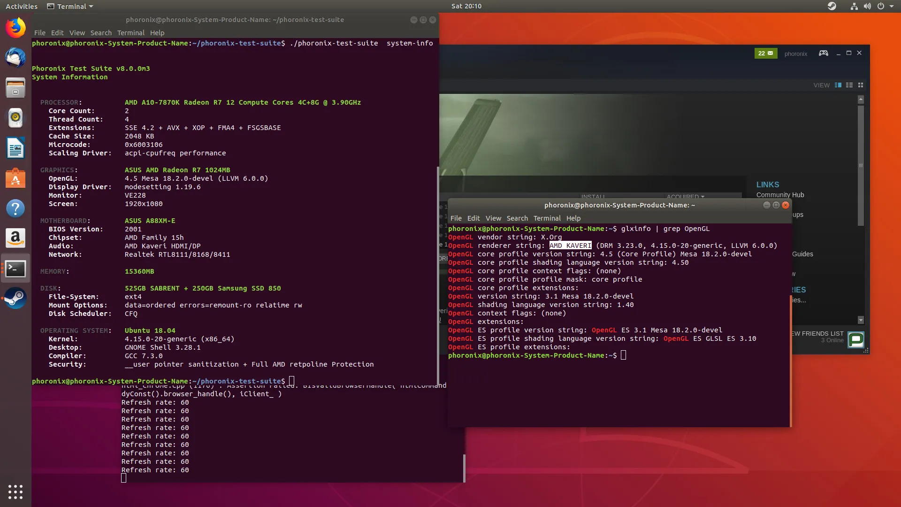Expand the Terminal app menu in top bar

[x=70, y=6]
